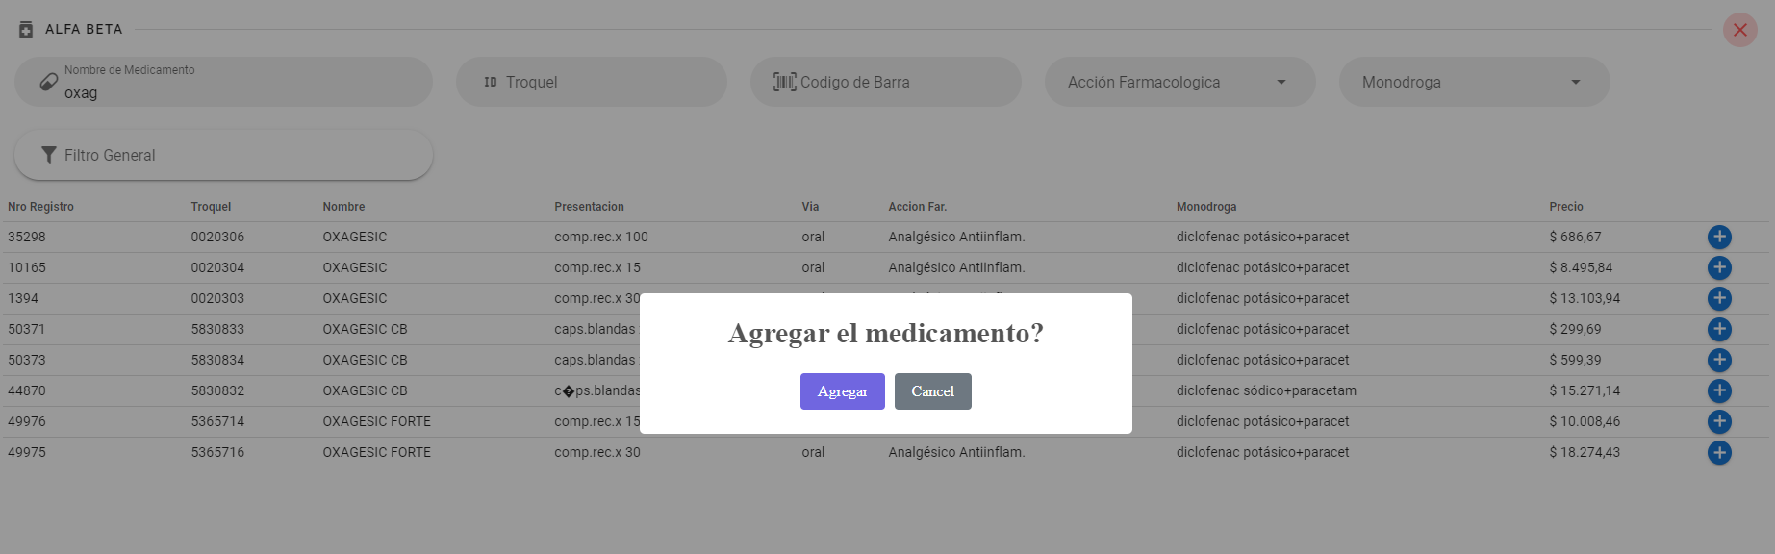Focus the Nombre de Medicamento field with 'oxag'
This screenshot has height=554, width=1775.
(223, 82)
